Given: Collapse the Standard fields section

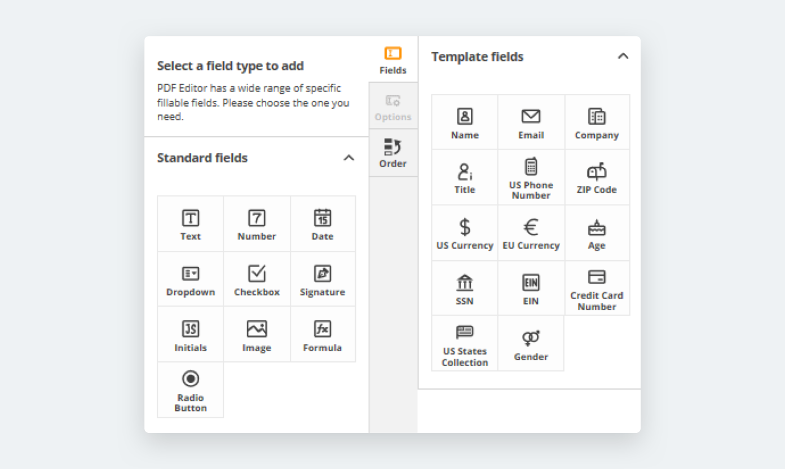Looking at the screenshot, I should pyautogui.click(x=349, y=158).
